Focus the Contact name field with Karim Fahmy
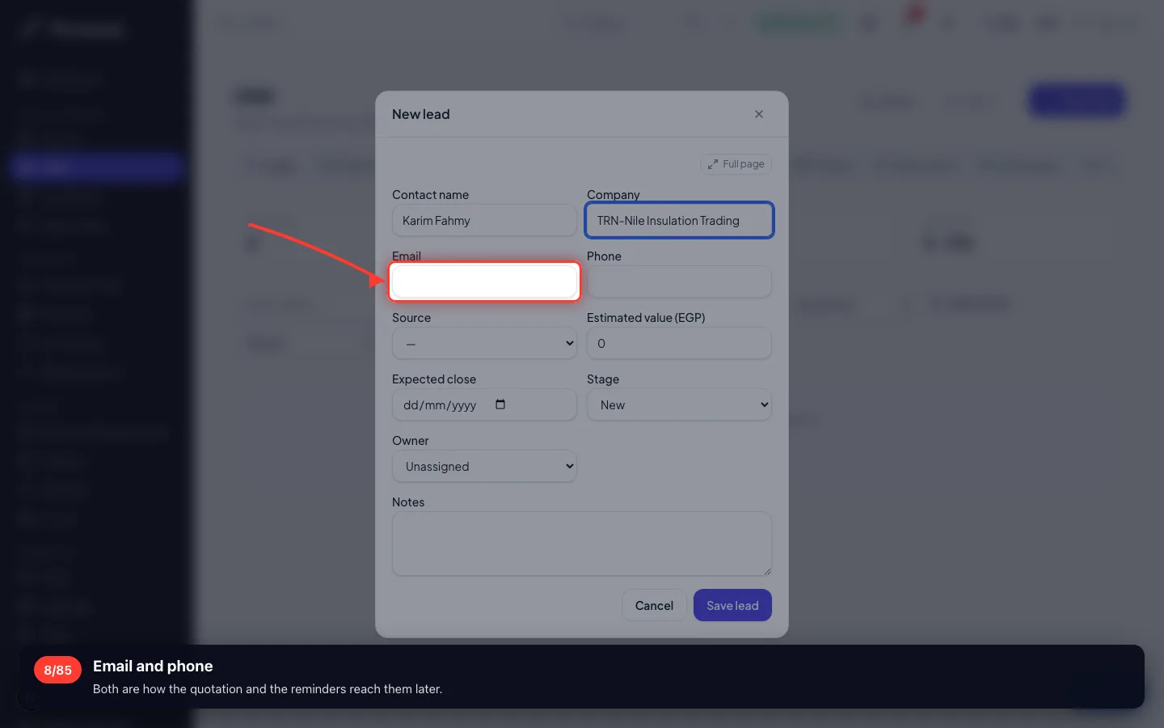 coord(484,220)
